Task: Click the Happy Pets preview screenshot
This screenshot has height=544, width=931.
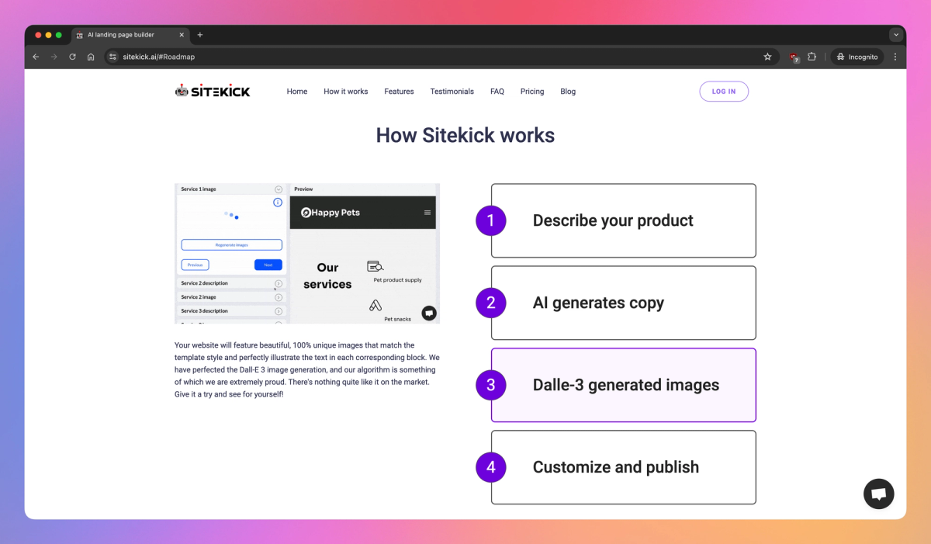Action: (307, 254)
